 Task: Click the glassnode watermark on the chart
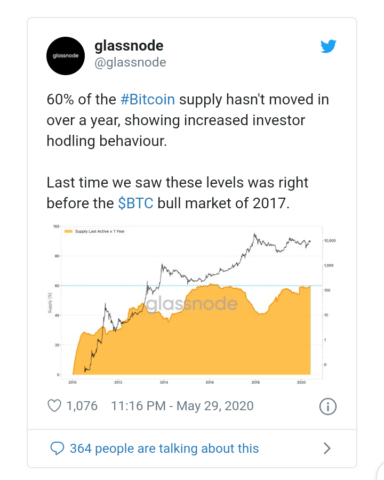[192, 304]
